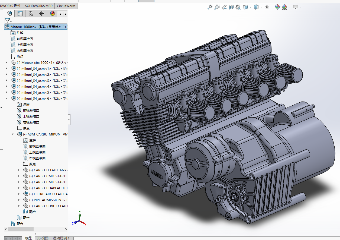Switch to the SOLIDWORKS MBD tab

[x=39, y=6]
